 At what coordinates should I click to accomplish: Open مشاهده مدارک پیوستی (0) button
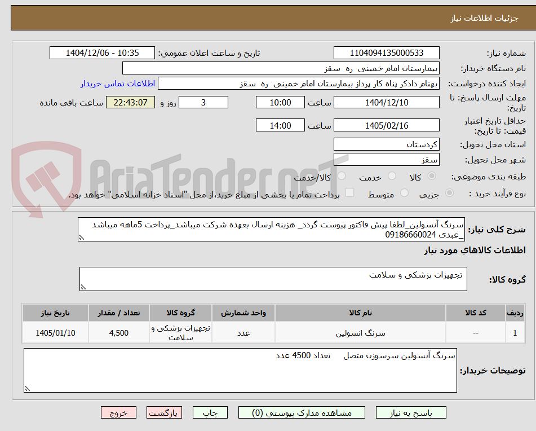pyautogui.click(x=302, y=412)
